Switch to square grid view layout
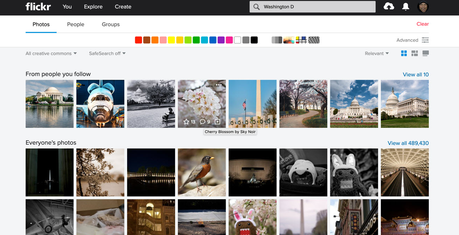 point(404,53)
